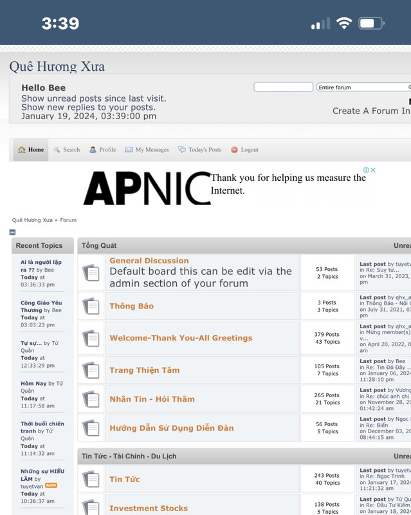Click the My Messages envelope icon
This screenshot has width=411, height=515.
[129, 150]
